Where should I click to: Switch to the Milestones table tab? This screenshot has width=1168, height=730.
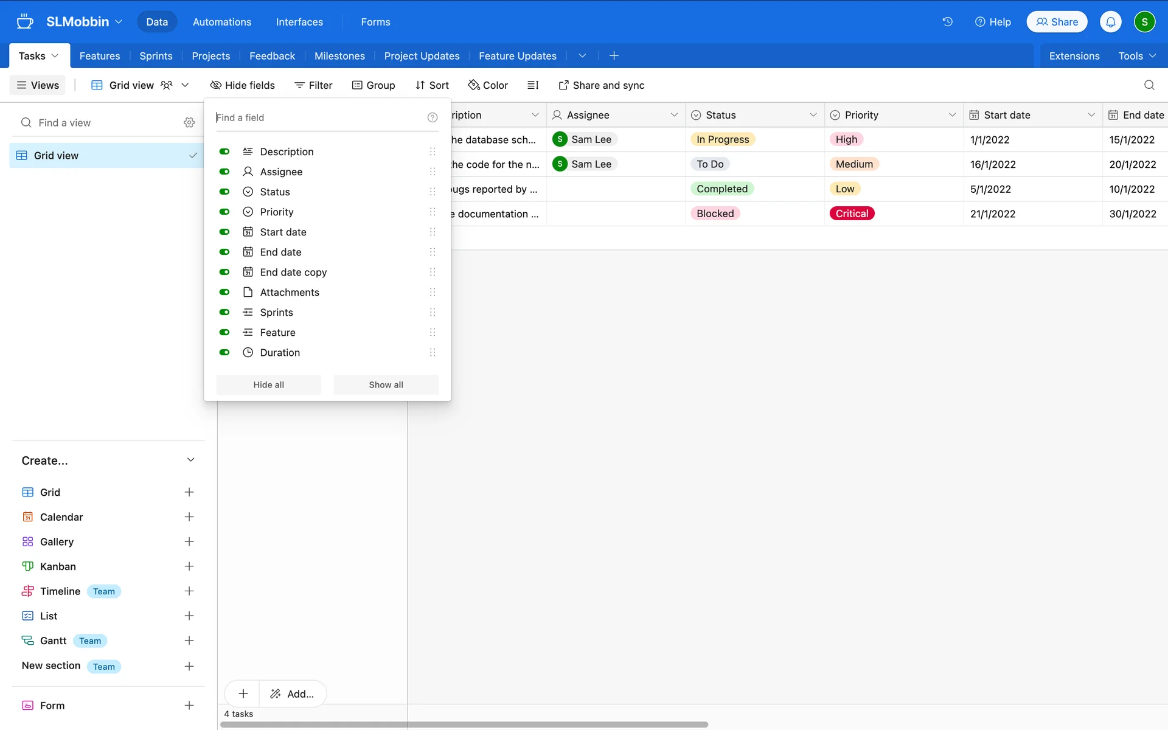[339, 56]
